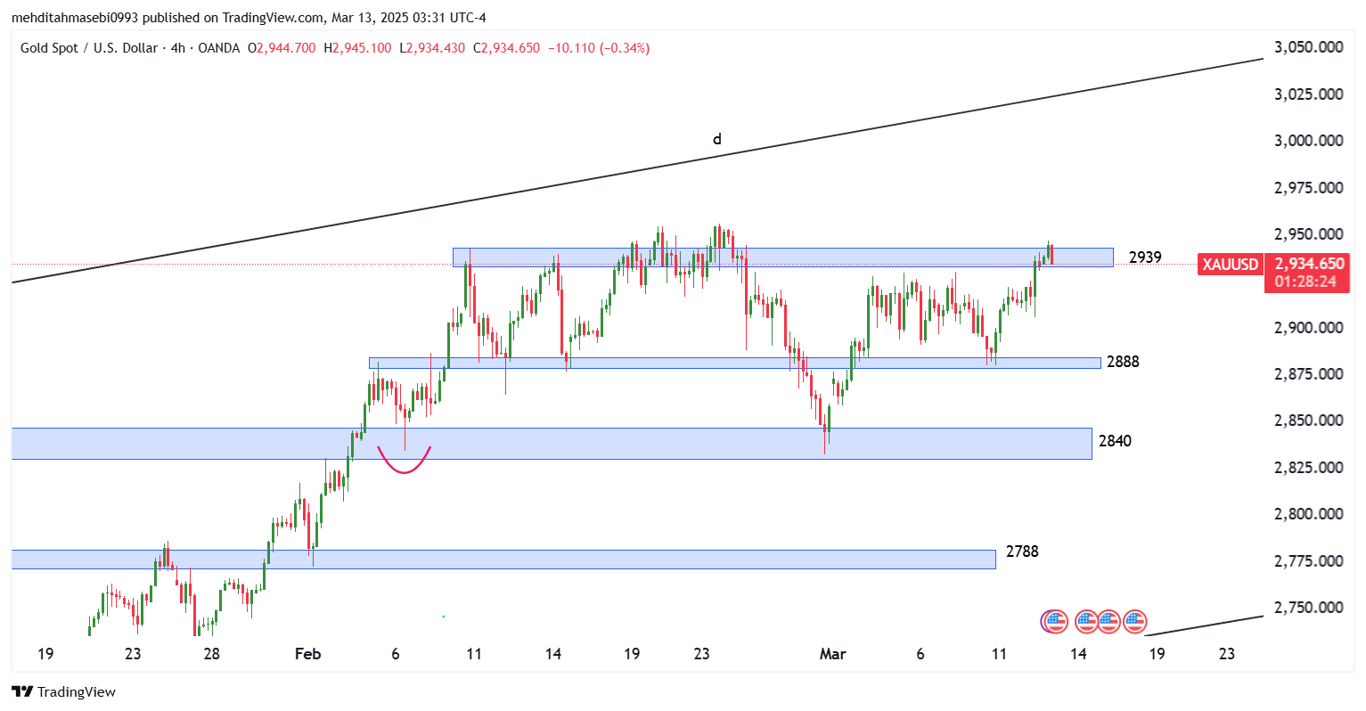The width and height of the screenshot is (1366, 711).
Task: Click the change value −10.110 (−0.34%)
Action: pos(599,48)
